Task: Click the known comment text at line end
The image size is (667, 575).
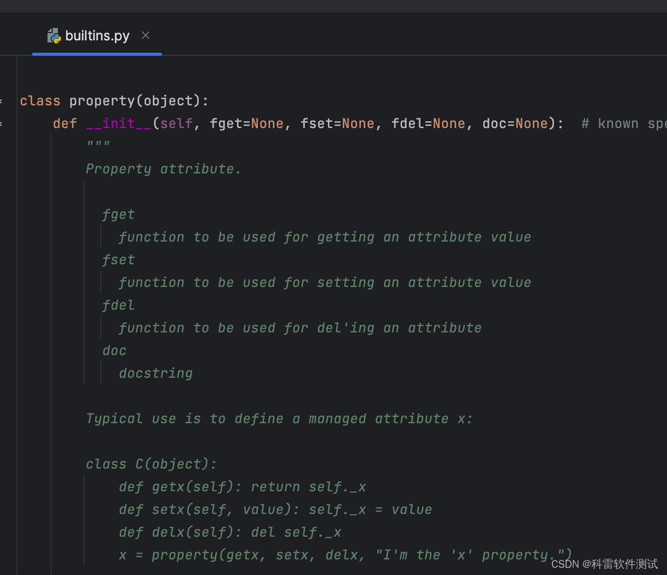Action: [x=618, y=123]
